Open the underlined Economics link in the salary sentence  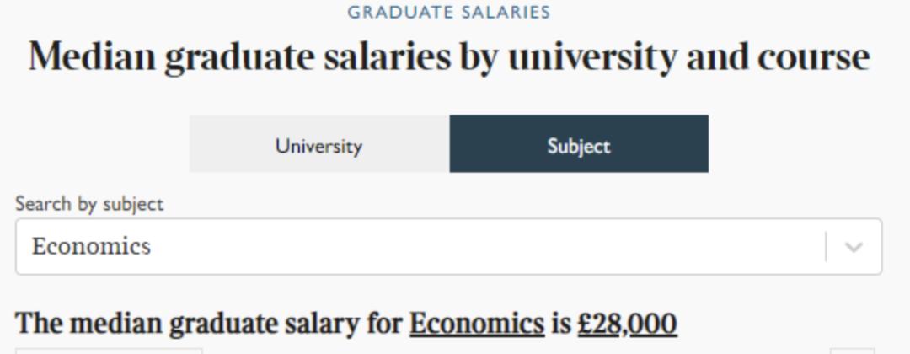477,324
